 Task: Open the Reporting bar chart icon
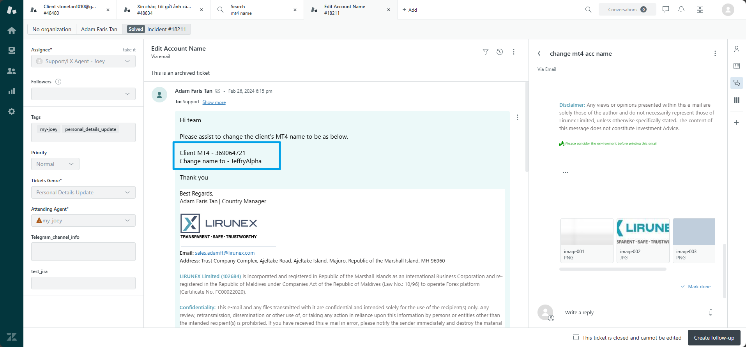(12, 91)
